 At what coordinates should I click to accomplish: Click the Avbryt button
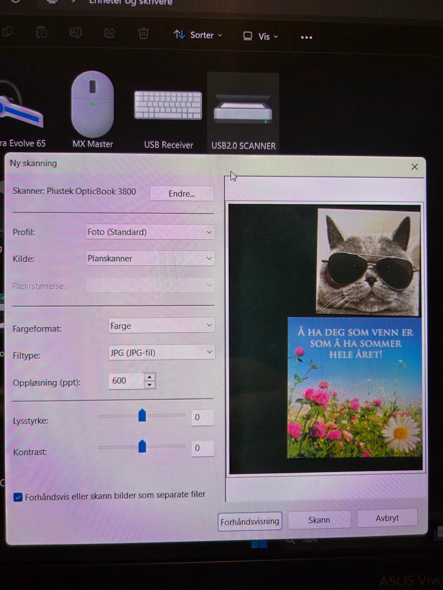387,518
